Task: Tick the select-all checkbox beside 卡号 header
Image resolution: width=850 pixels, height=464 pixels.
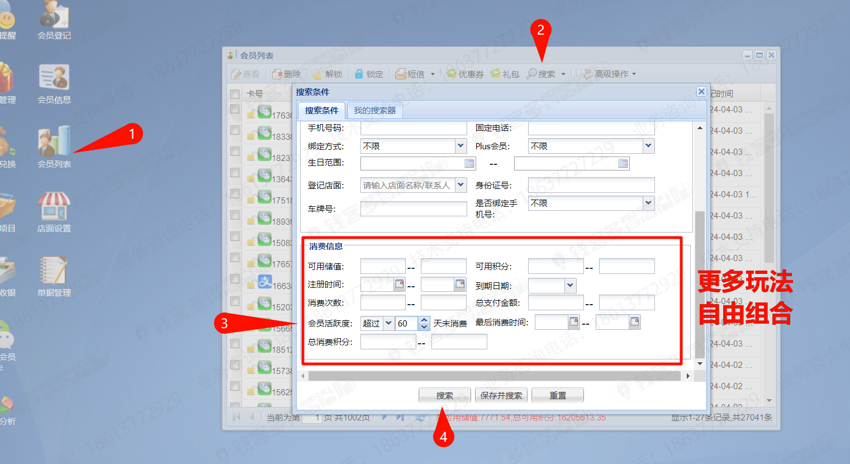Action: pyautogui.click(x=235, y=94)
